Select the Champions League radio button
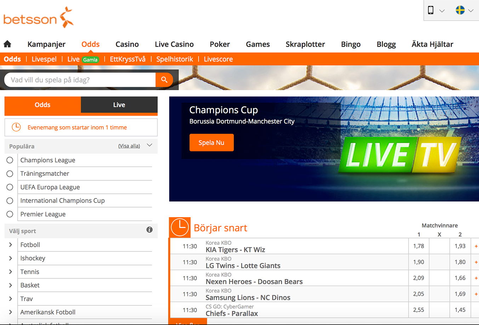This screenshot has width=479, height=325. point(10,160)
